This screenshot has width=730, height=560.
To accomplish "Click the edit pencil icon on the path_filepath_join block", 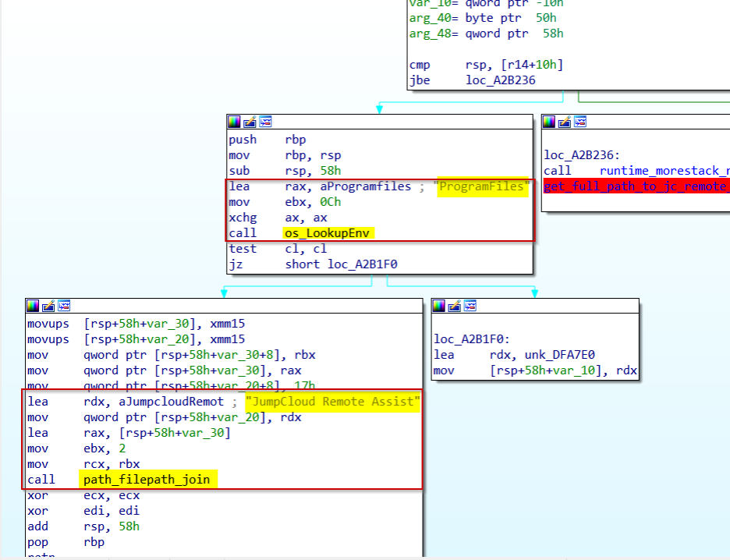I will 48,305.
